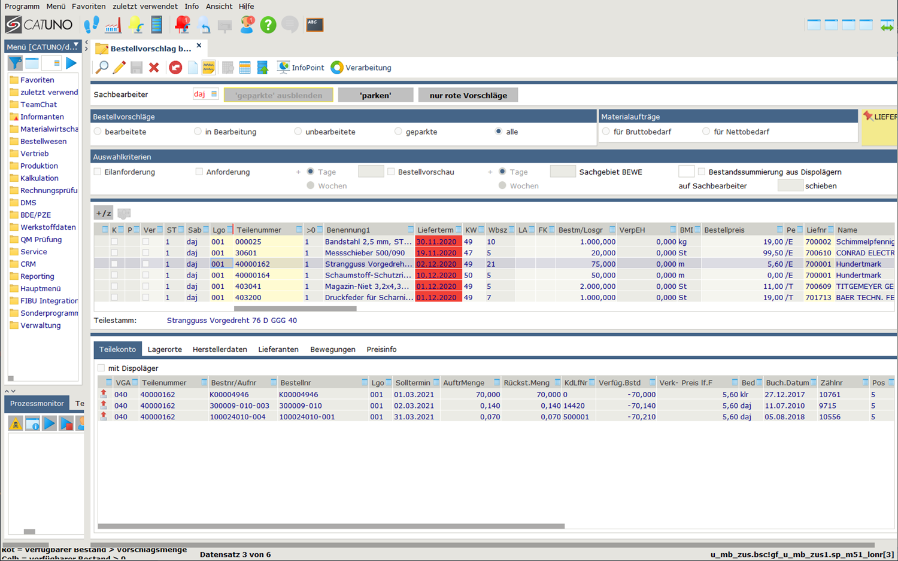This screenshot has width=898, height=561.
Task: Click the blue footprints icon
Action: (x=92, y=25)
